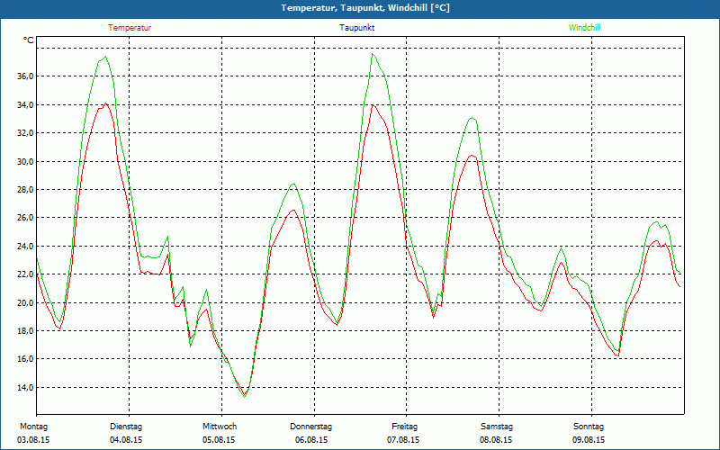Select the 16,0 y-axis label
Viewport: 720px width, 450px height.
tap(25, 359)
